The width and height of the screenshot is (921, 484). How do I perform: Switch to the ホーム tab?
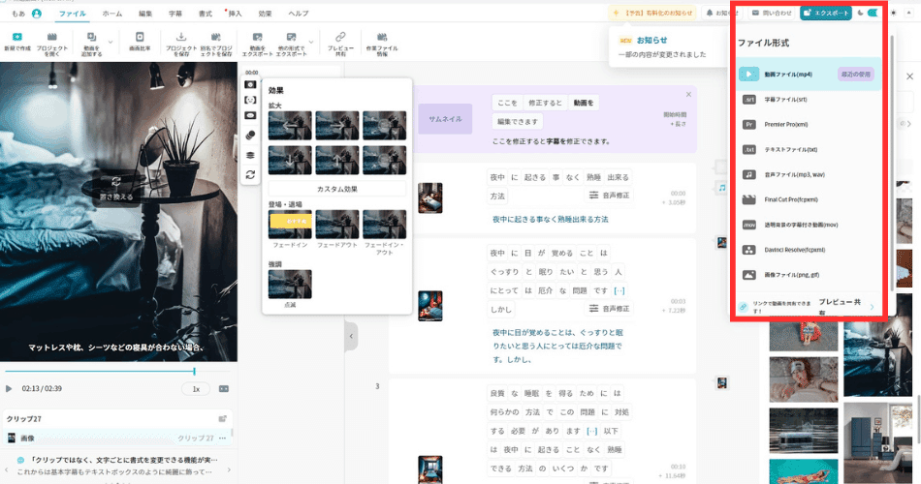coord(112,14)
